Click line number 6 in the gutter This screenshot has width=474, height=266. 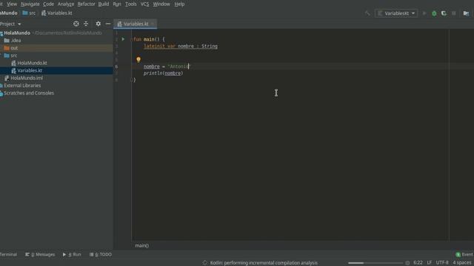[x=117, y=66]
